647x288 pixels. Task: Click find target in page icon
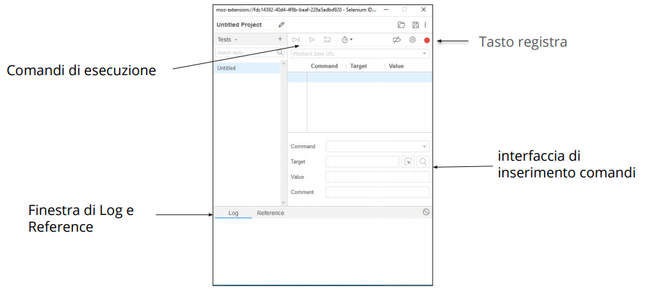(423, 162)
